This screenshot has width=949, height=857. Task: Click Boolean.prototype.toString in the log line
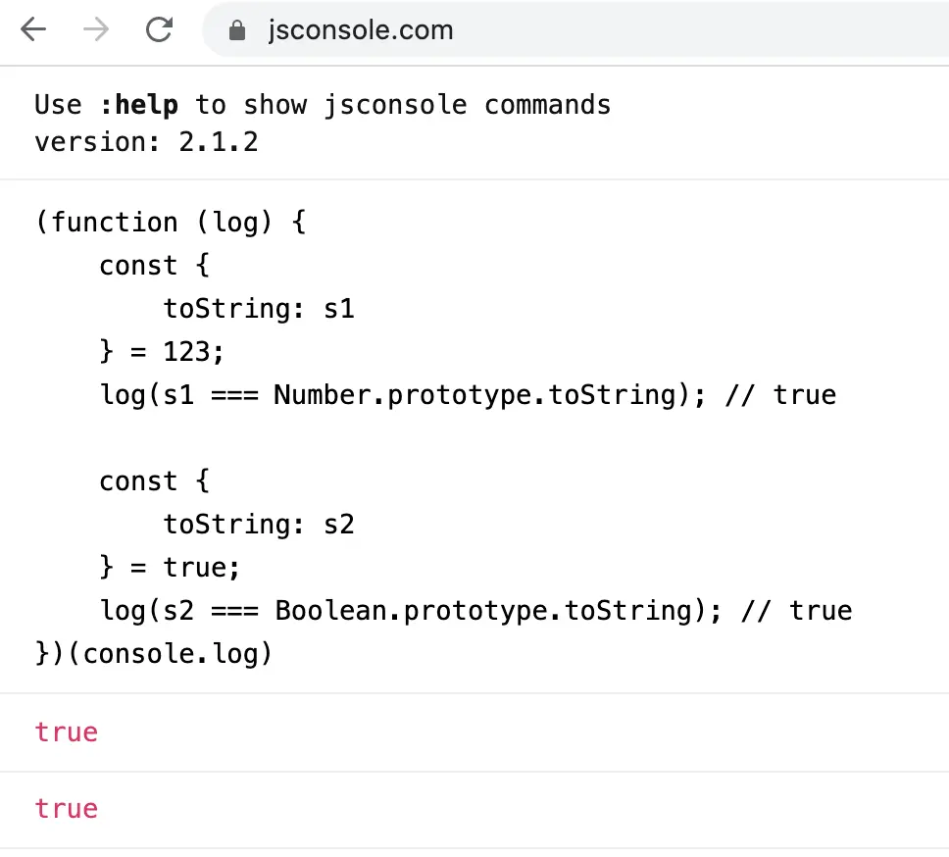484,611
